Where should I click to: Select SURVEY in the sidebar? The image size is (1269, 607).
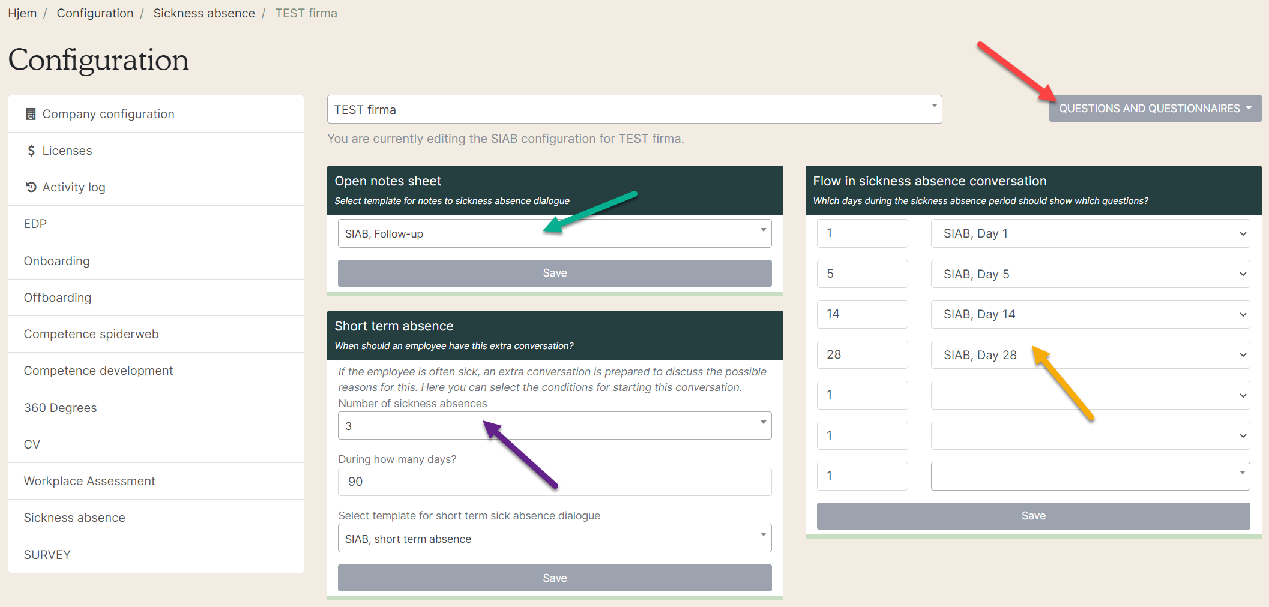[47, 554]
